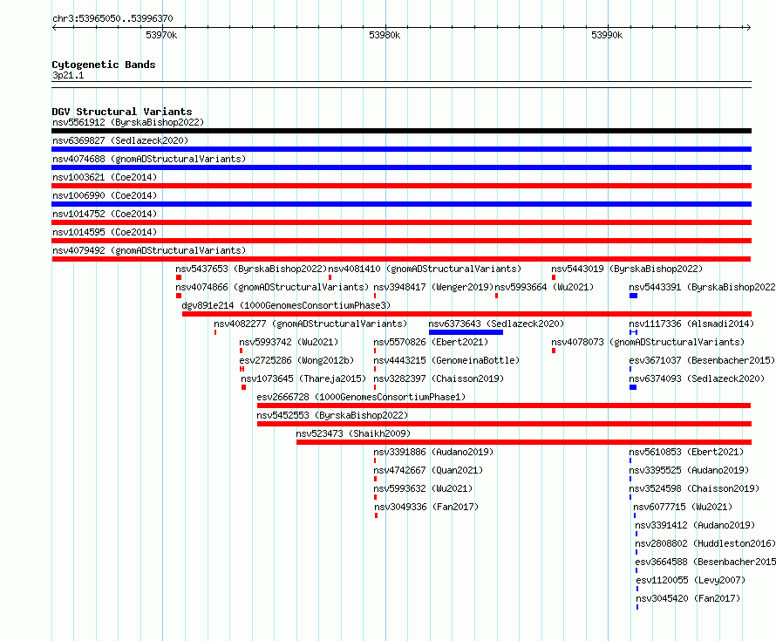This screenshot has height=641, width=776.
Task: Click the red nsv4074866 marker
Action: click(179, 296)
